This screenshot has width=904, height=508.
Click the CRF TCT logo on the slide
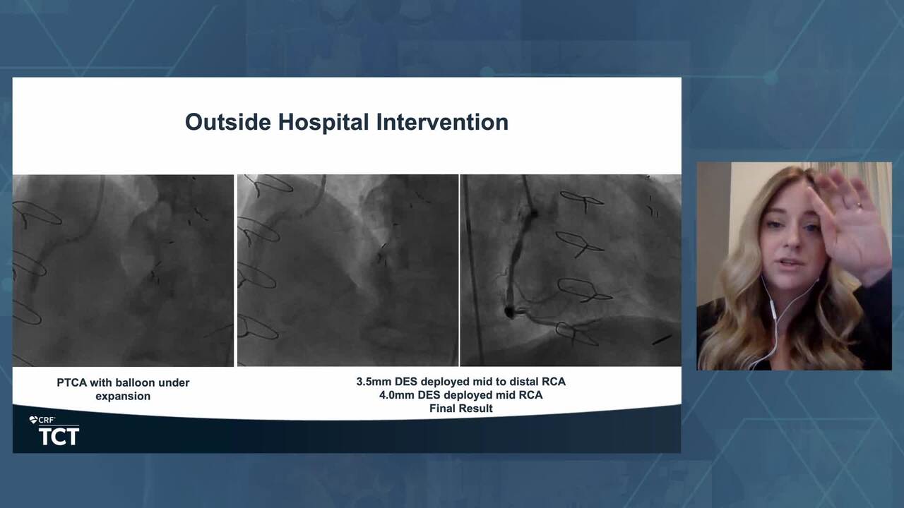click(54, 430)
